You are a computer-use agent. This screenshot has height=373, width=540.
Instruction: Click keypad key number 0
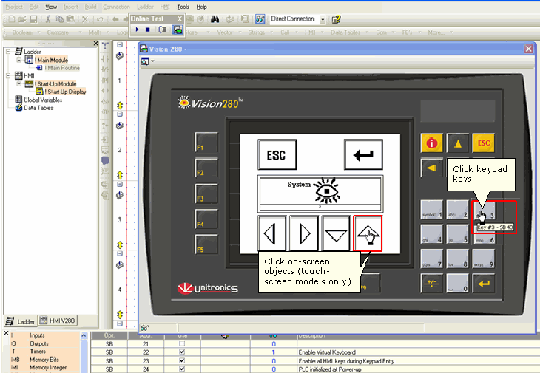point(458,284)
